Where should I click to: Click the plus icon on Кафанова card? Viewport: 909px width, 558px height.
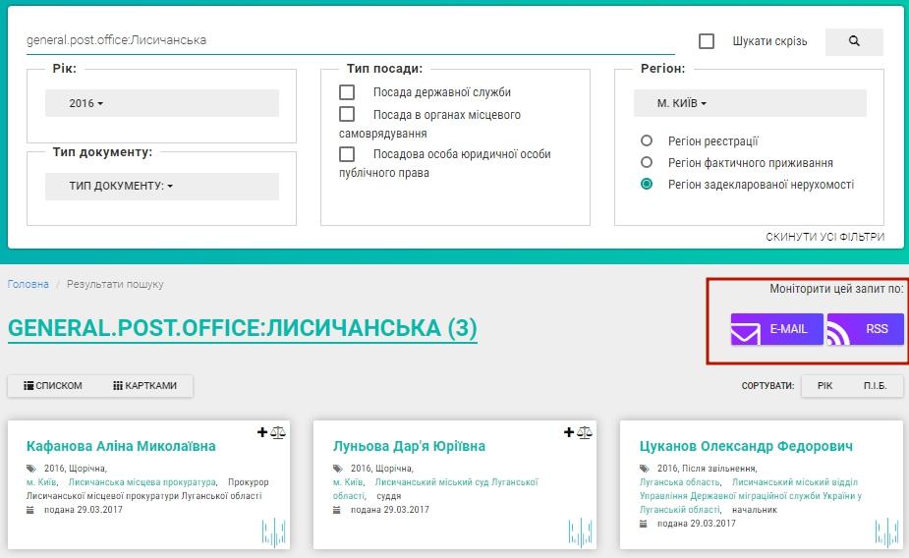coord(262,432)
